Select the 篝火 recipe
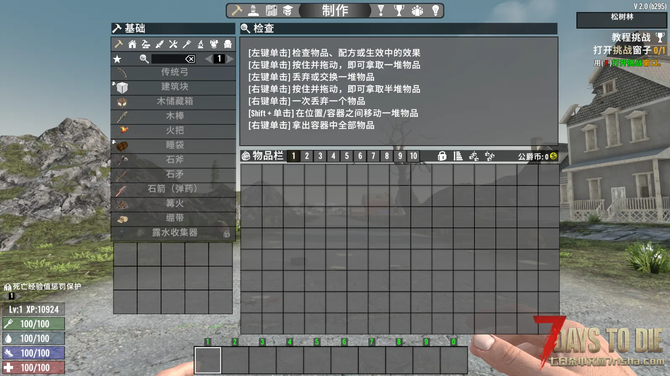 173,204
